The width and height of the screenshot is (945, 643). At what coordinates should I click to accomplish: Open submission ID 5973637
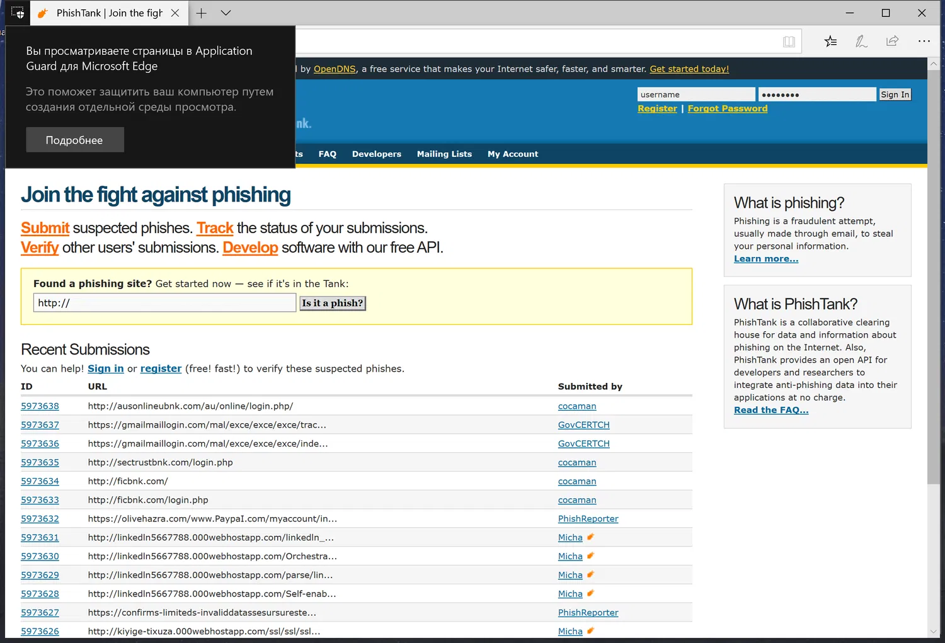pyautogui.click(x=40, y=425)
